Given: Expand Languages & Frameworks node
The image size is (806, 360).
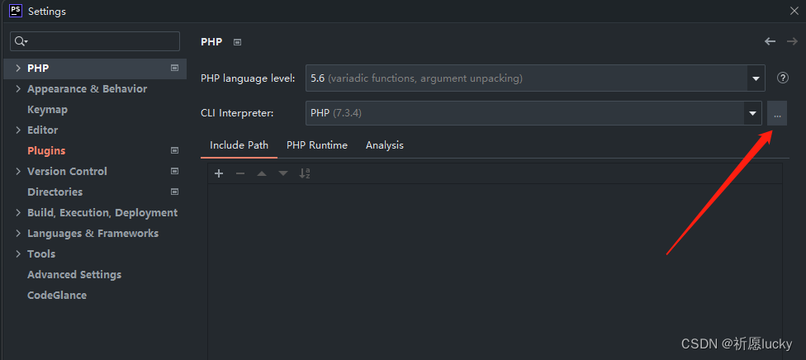Looking at the screenshot, I should [18, 233].
